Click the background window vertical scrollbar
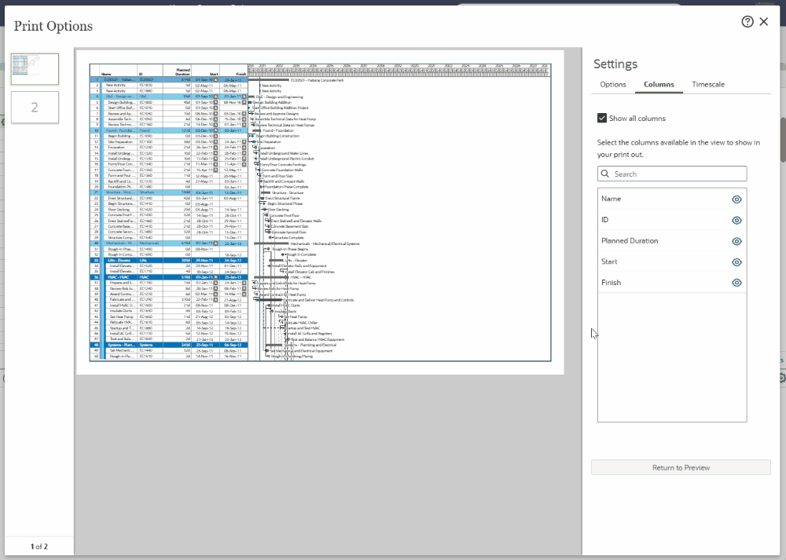 click(783, 141)
